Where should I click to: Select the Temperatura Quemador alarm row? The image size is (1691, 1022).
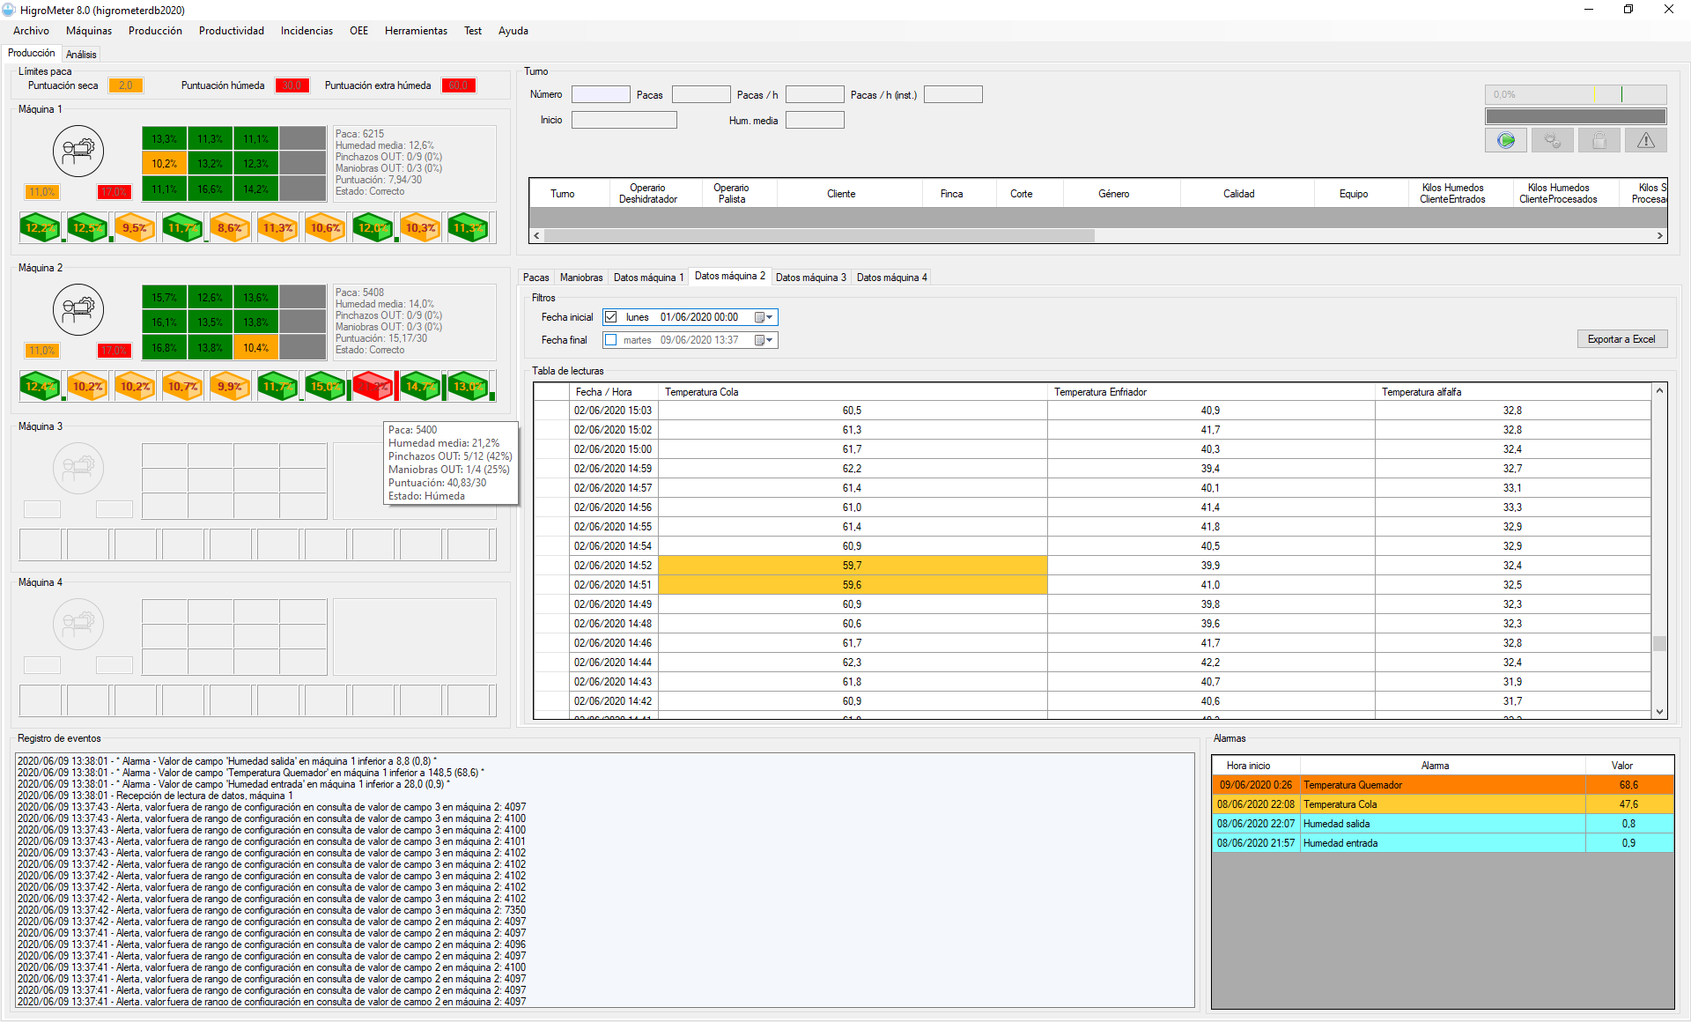point(1443,785)
